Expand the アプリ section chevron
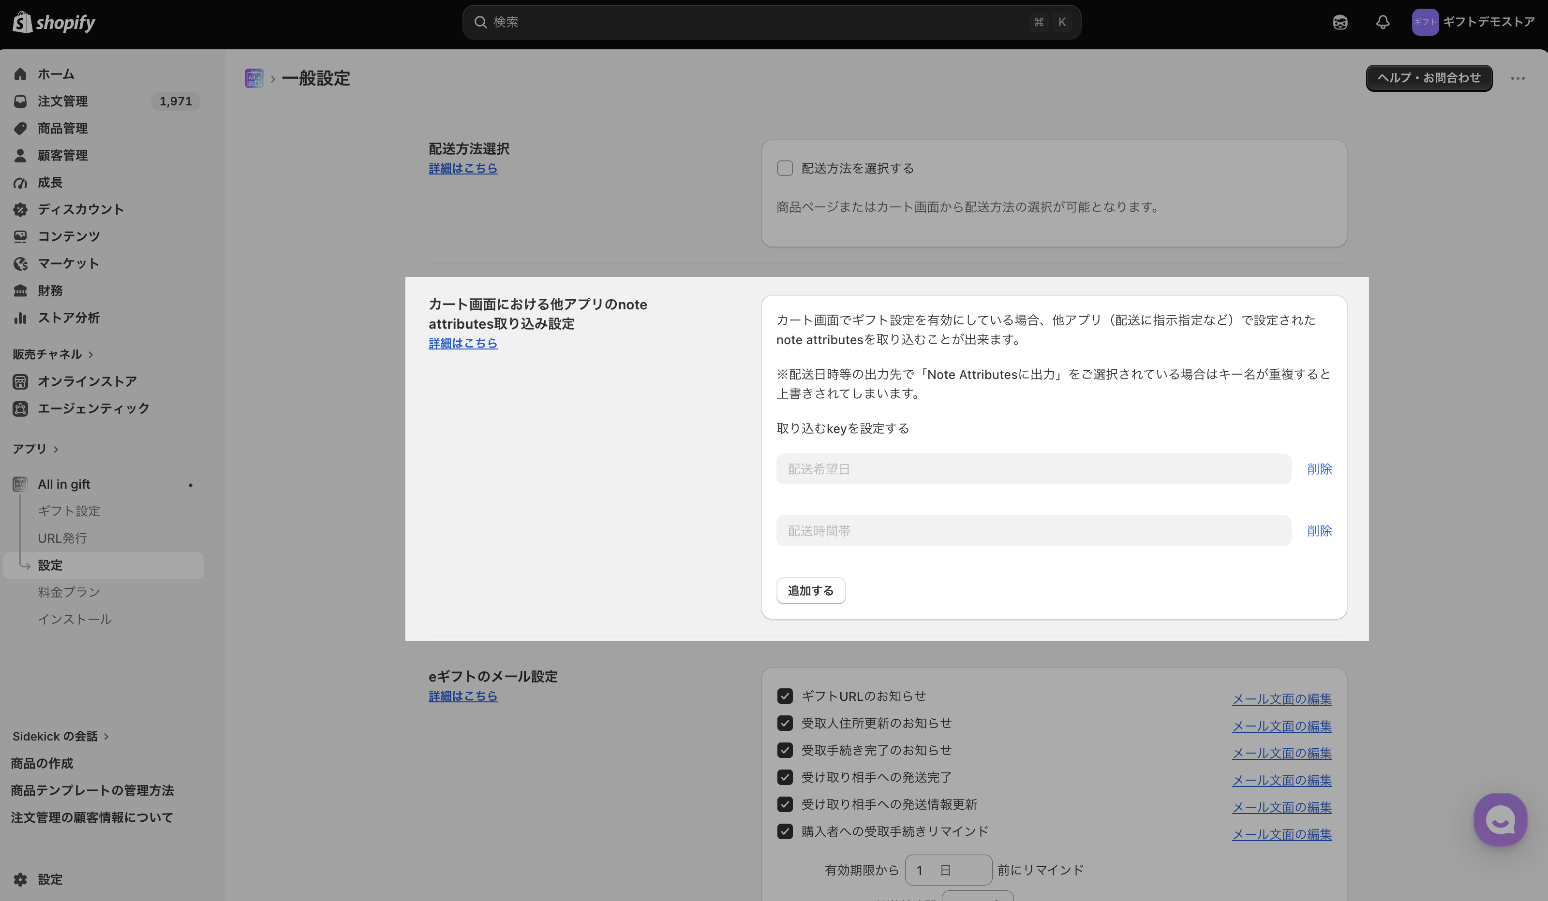This screenshot has height=901, width=1548. point(56,449)
